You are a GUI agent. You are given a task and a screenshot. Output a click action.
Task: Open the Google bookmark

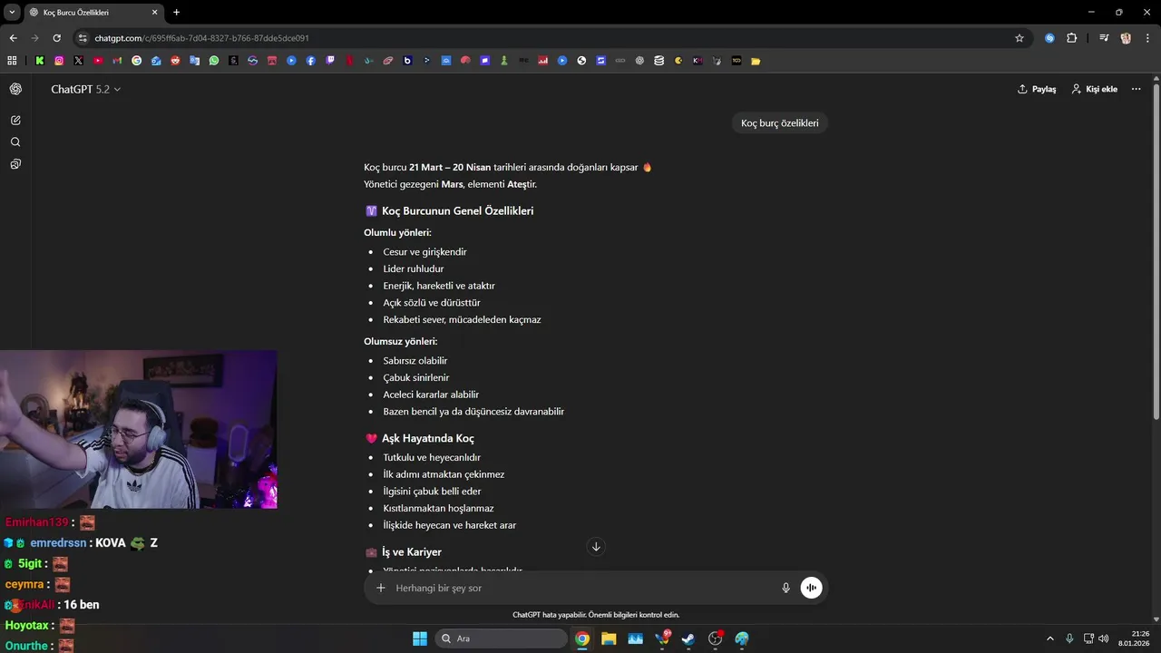[x=137, y=61]
